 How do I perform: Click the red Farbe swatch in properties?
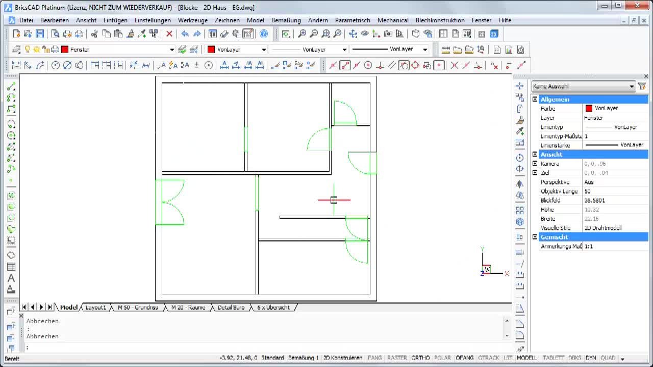(589, 108)
